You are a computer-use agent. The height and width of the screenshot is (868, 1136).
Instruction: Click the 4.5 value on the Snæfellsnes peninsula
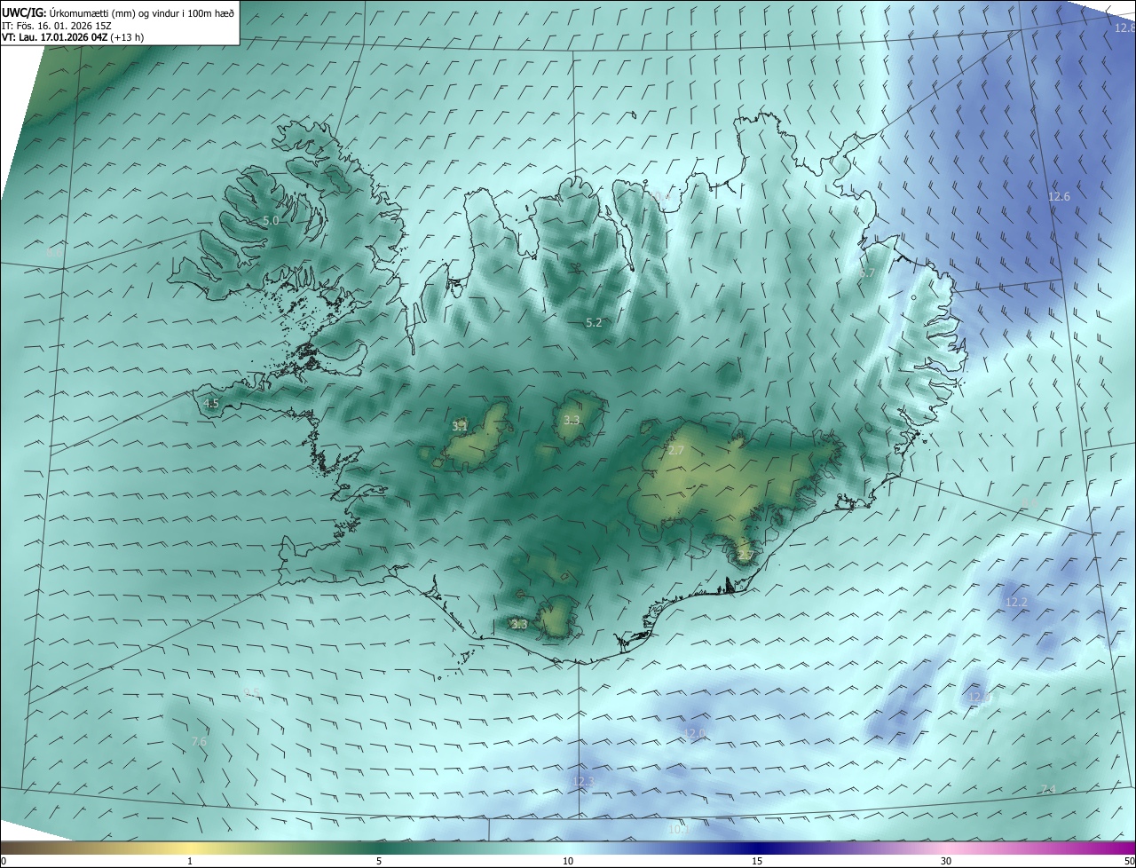(x=211, y=403)
